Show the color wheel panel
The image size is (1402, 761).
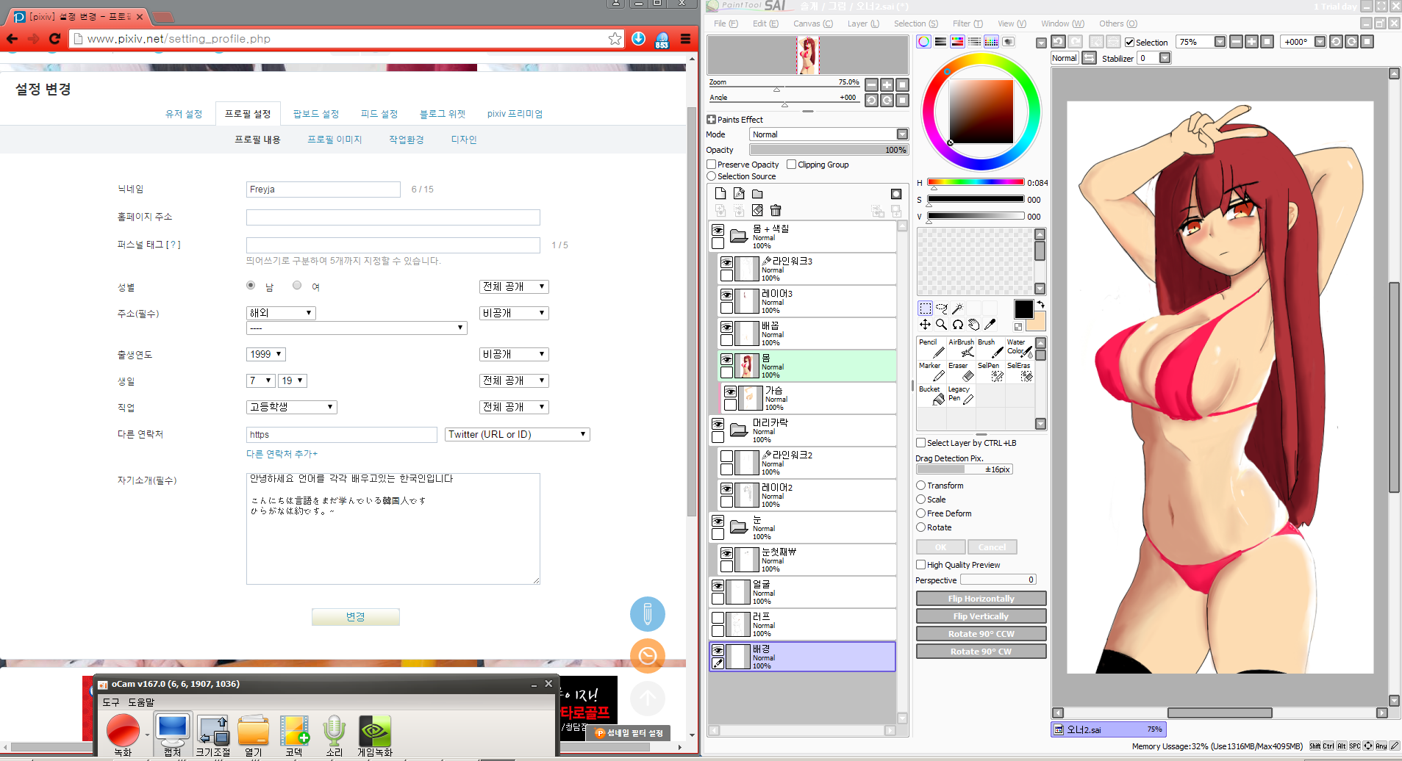[923, 42]
